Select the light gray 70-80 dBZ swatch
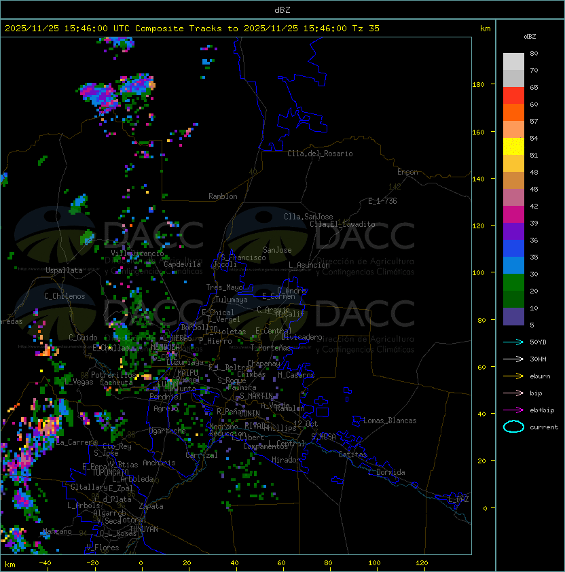The width and height of the screenshot is (565, 572). (513, 62)
